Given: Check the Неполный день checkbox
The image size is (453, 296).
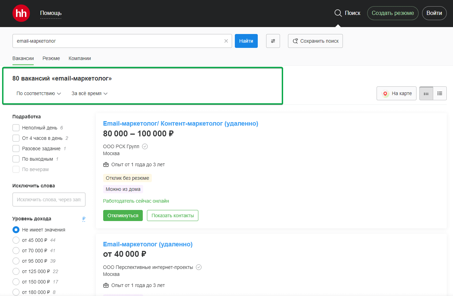Looking at the screenshot, I should click(x=16, y=128).
